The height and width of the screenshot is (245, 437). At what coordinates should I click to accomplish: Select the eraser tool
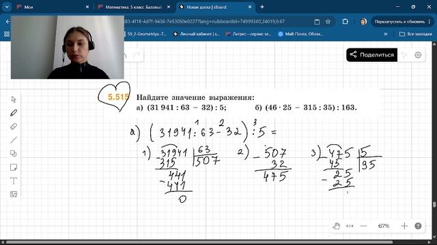14,127
